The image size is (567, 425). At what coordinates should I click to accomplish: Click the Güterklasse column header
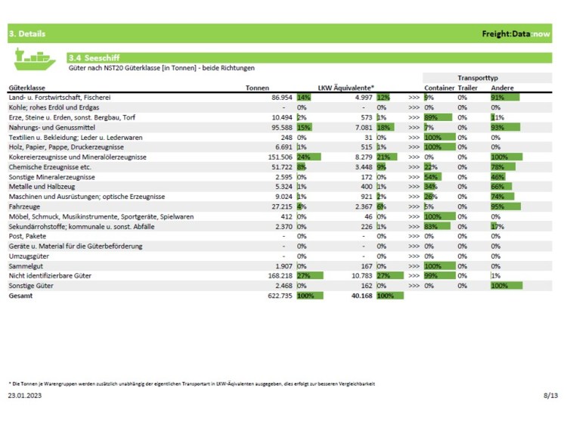(27, 88)
